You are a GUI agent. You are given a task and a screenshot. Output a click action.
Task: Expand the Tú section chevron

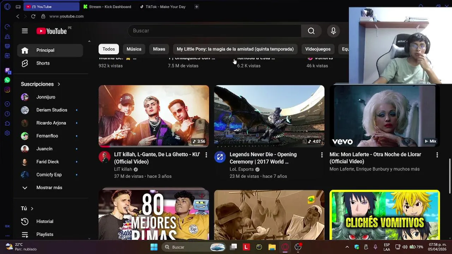point(32,208)
